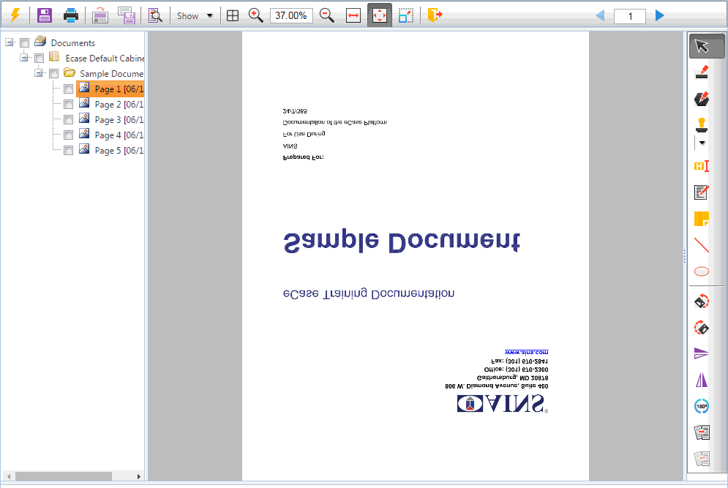The image size is (728, 488).
Task: Click the right toolbar splitter grip dots
Action: (x=684, y=256)
